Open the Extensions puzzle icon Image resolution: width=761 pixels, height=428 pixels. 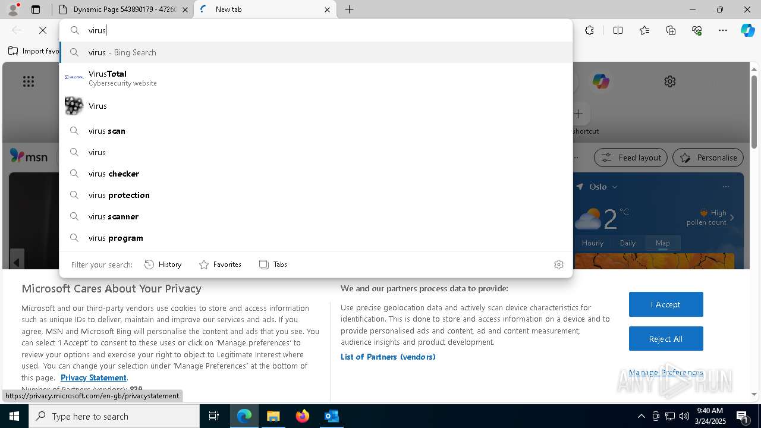589,30
